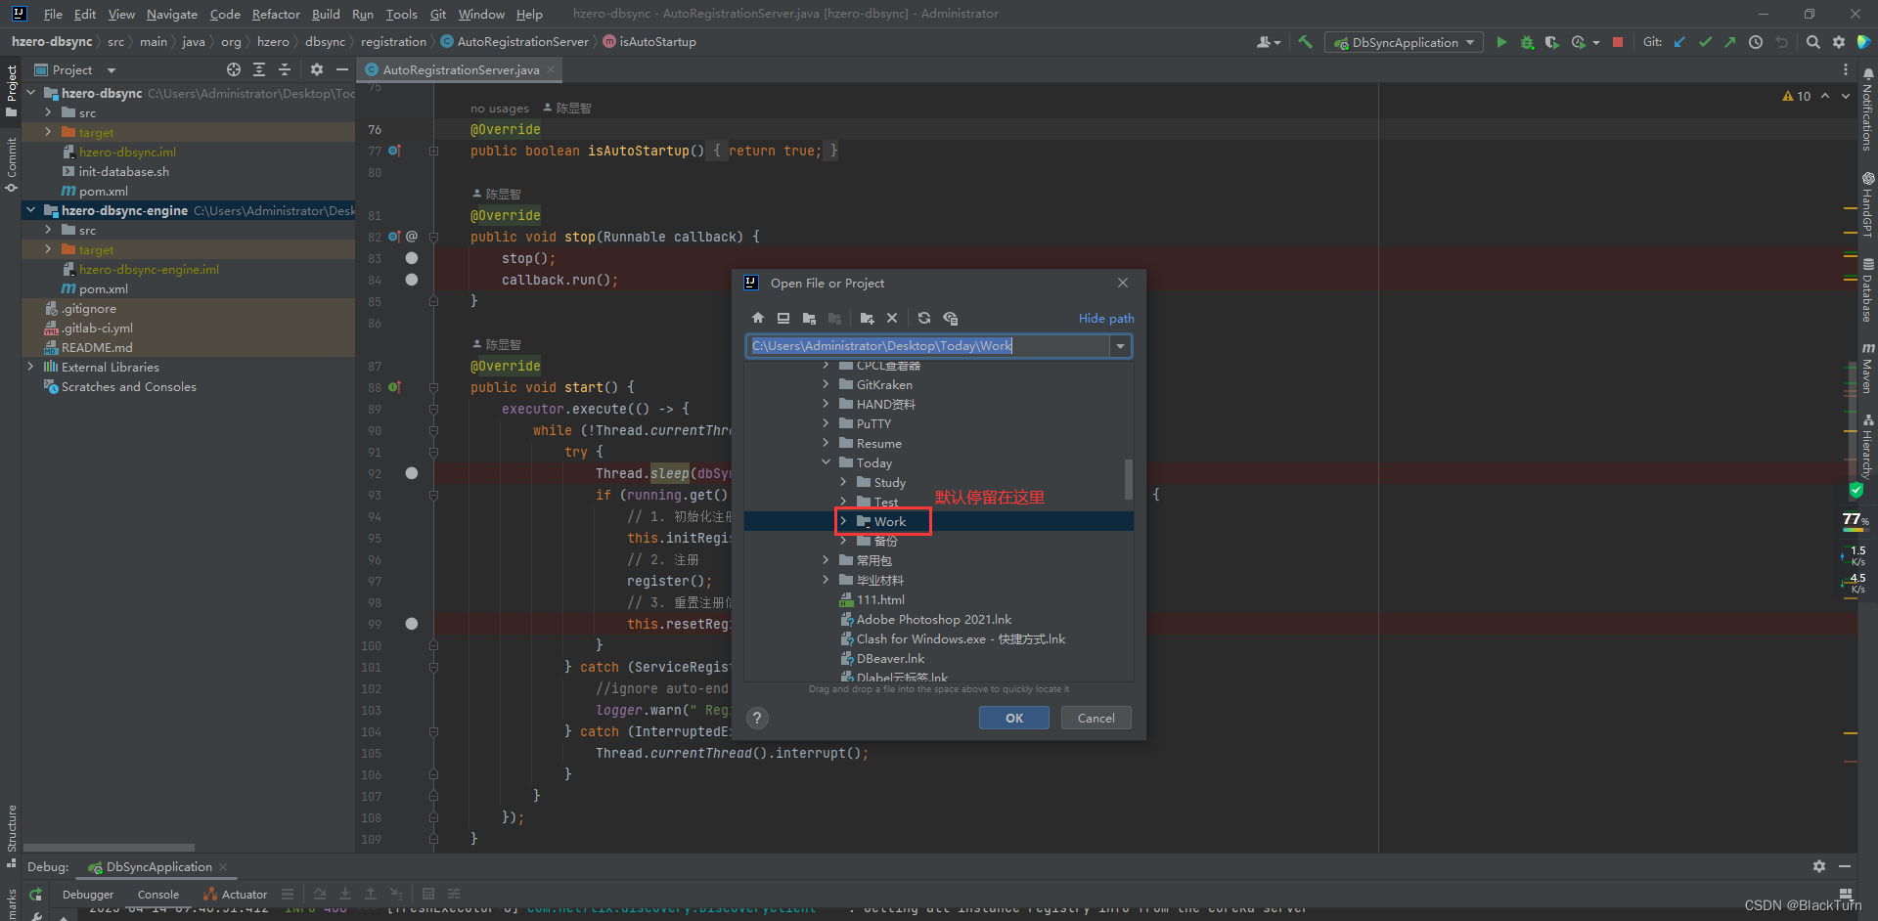This screenshot has width=1878, height=921.
Task: Open editor tab options three-dot menu
Action: coord(1846,69)
